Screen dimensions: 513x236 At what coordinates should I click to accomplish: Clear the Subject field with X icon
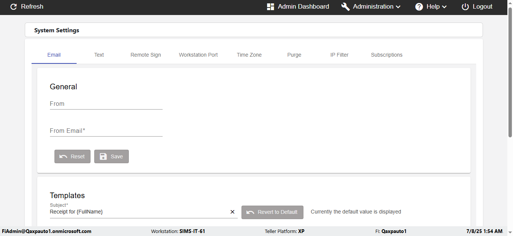pos(232,212)
